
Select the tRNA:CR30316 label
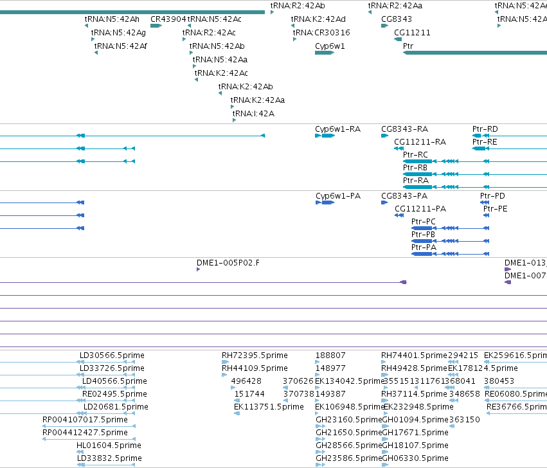(x=321, y=33)
